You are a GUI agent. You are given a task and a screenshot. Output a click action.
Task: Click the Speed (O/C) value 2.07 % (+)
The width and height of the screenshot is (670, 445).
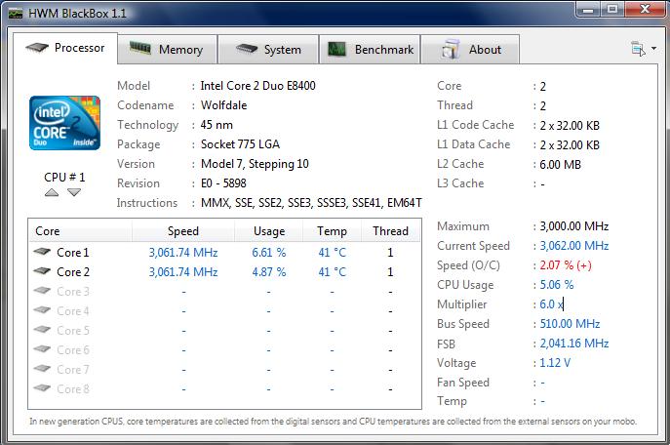566,265
